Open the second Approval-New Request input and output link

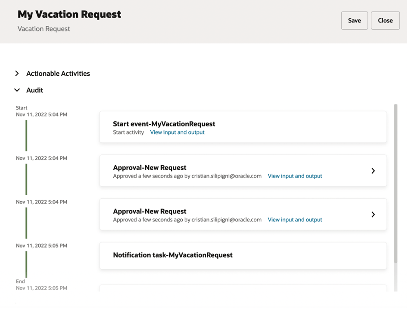tap(295, 220)
